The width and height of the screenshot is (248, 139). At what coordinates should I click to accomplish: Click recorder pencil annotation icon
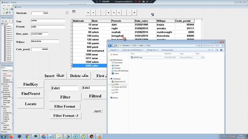(147, 2)
